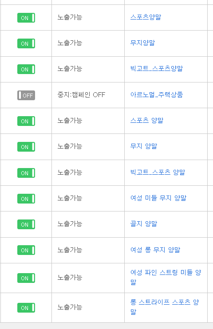Click the 스포츠 양말 link written with space
The image size is (213, 329).
146,120
